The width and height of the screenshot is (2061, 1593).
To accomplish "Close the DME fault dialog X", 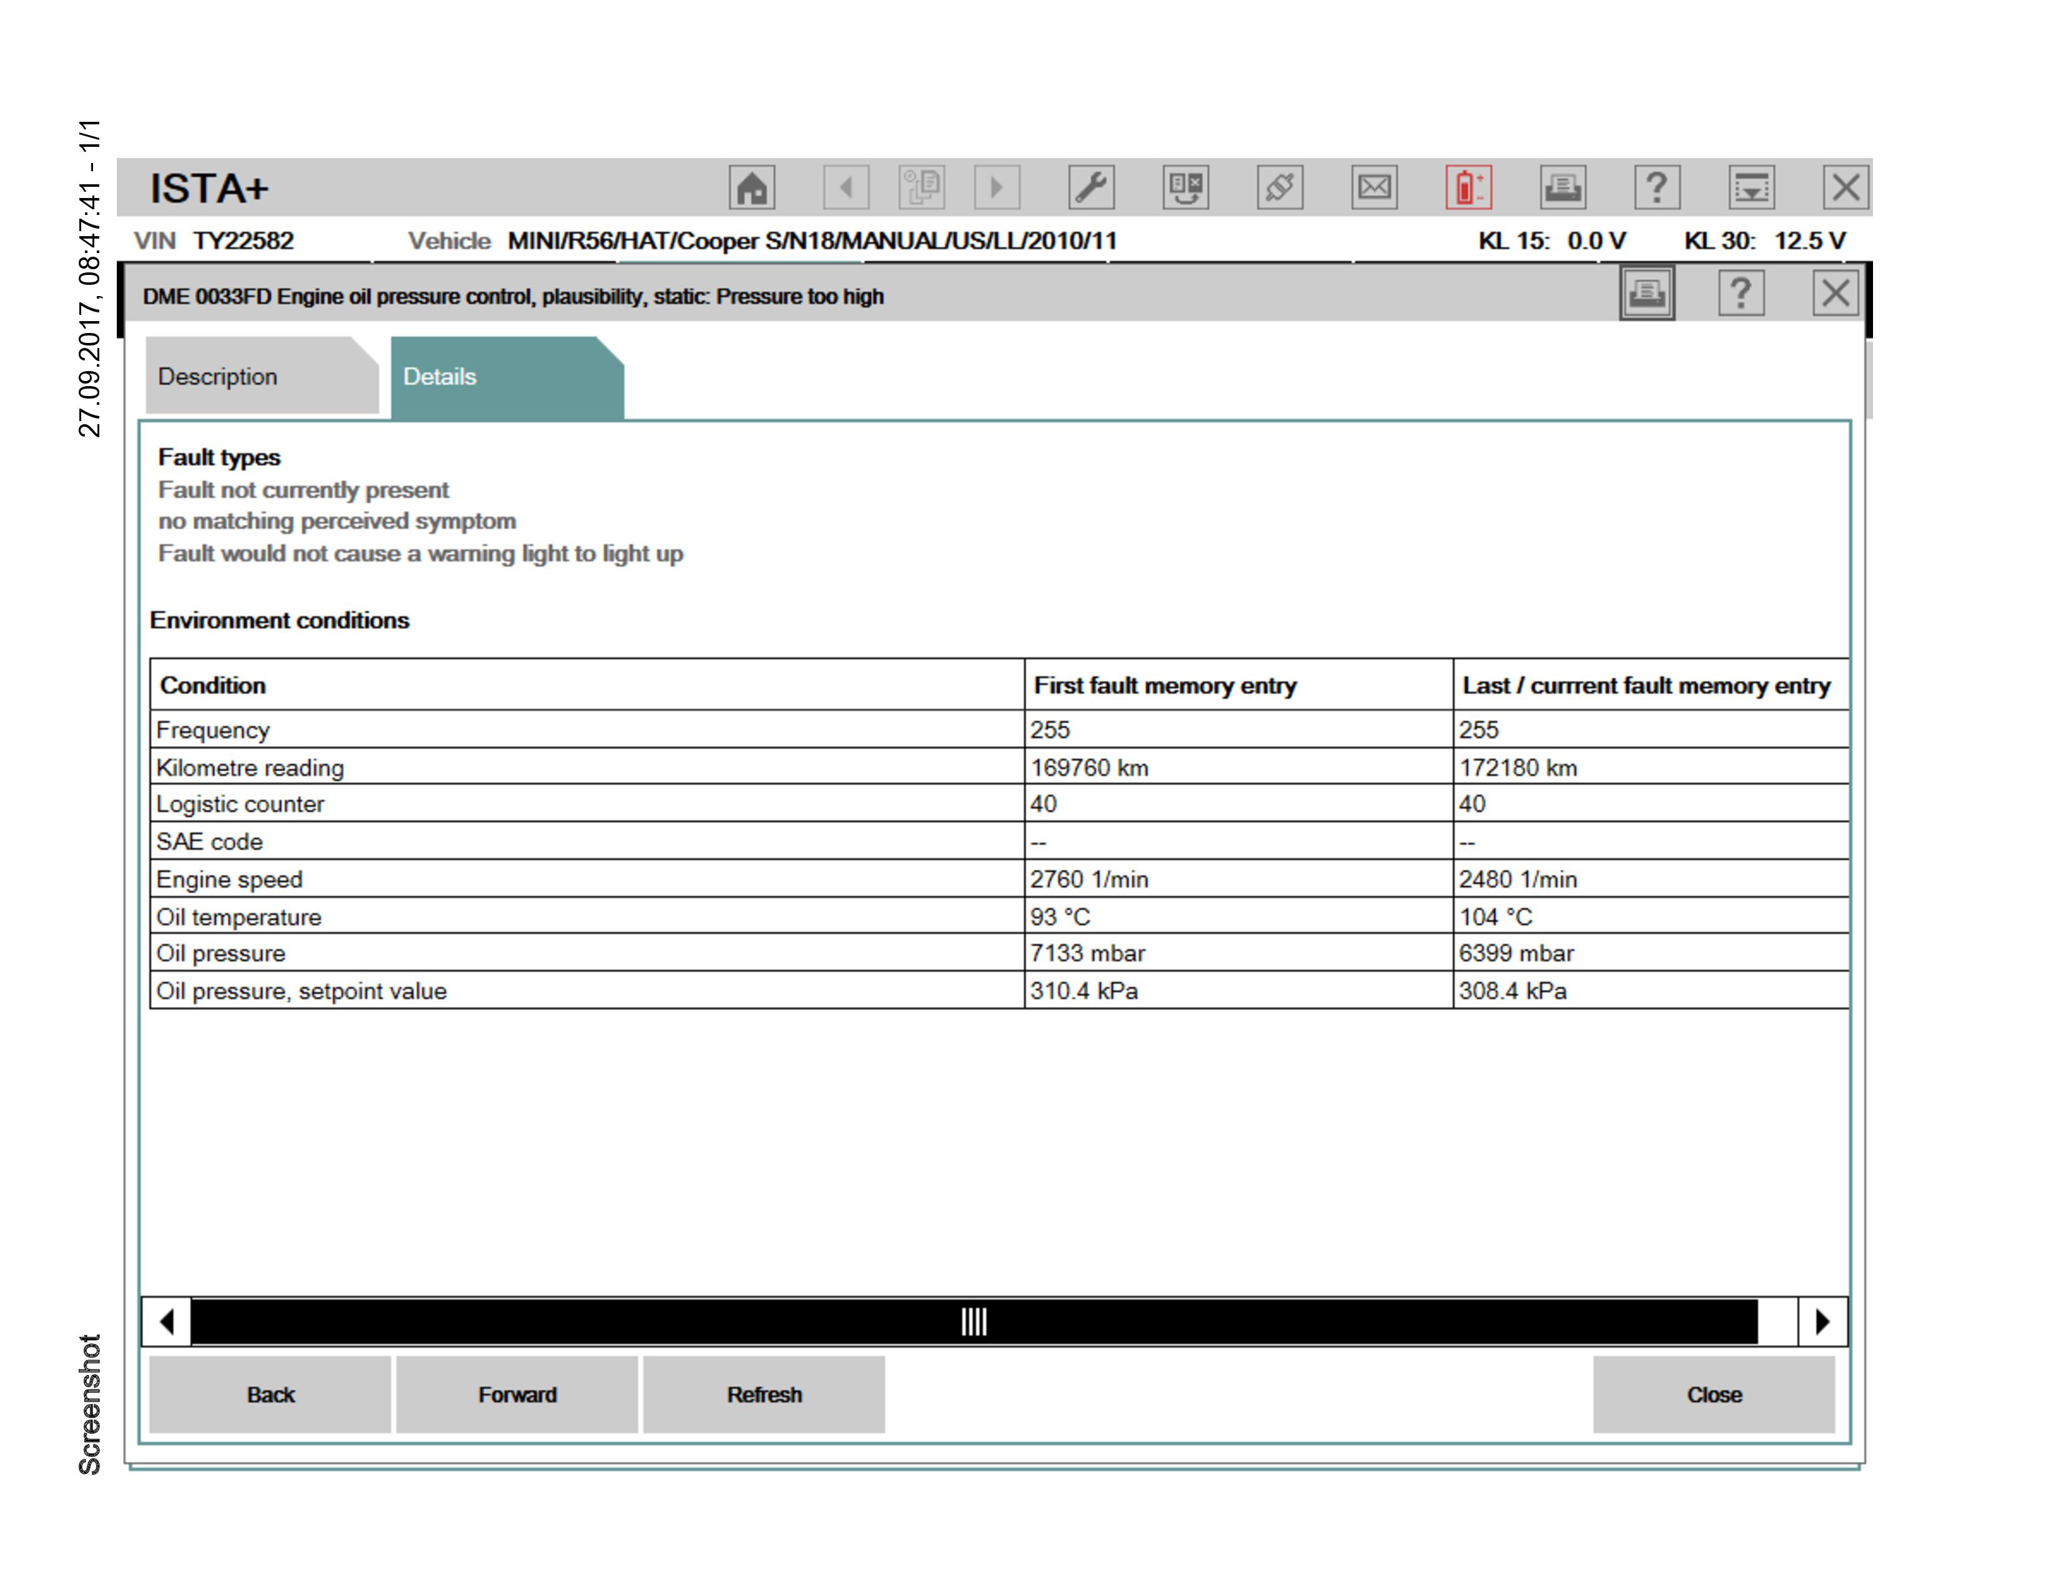I will click(x=1836, y=294).
